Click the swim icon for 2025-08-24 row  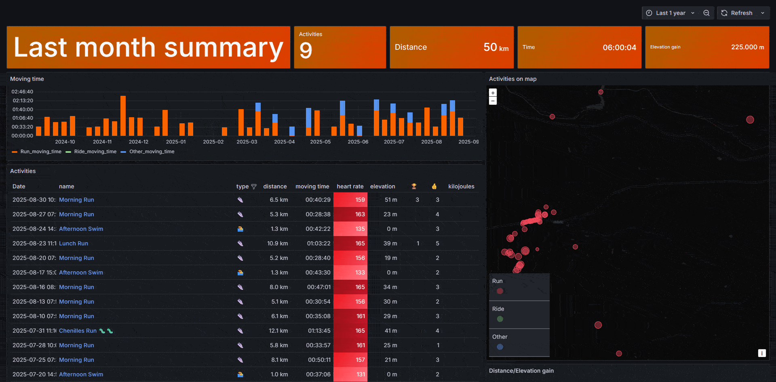tap(240, 229)
